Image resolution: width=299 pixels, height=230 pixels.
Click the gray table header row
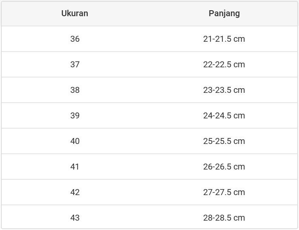[x=149, y=13]
